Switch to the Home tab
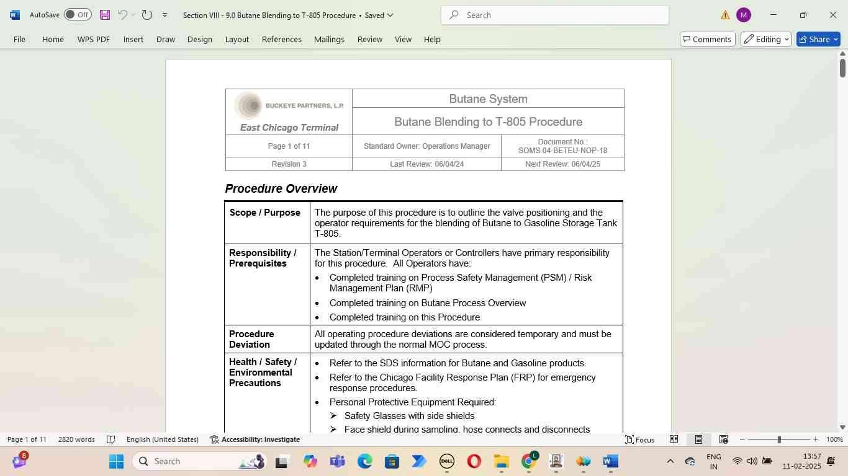Screen dimensions: 848x476 pyautogui.click(x=53, y=39)
